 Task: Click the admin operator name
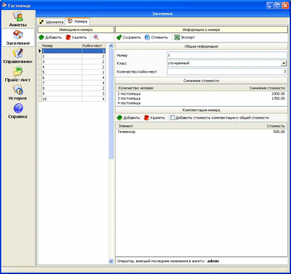pyautogui.click(x=213, y=261)
